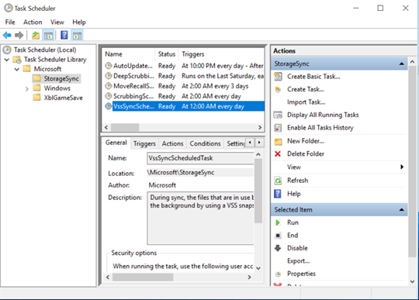
Task: Click the End stop square icon
Action: coord(278,236)
